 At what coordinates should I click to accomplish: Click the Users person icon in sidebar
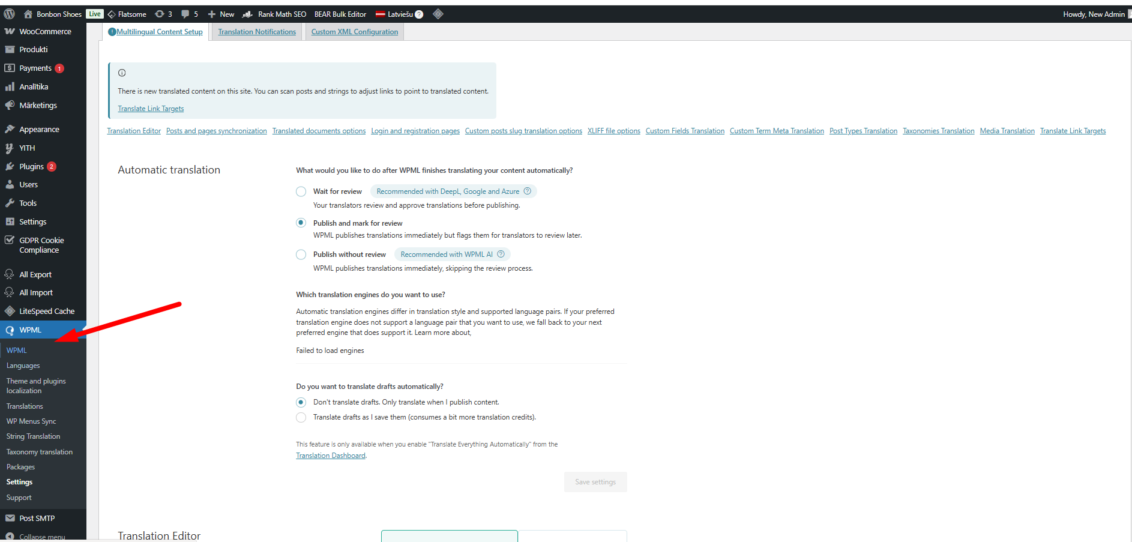tap(10, 184)
